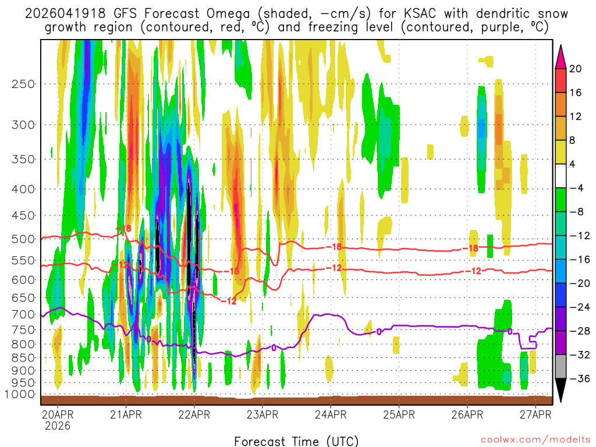Click the colorbar label -36

(580, 378)
